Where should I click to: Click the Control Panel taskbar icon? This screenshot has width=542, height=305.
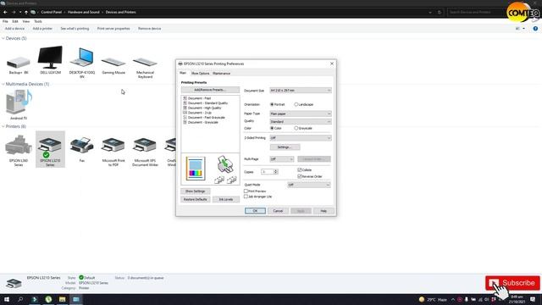point(76,299)
